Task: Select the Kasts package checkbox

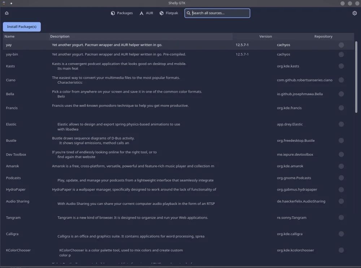Action: click(341, 66)
